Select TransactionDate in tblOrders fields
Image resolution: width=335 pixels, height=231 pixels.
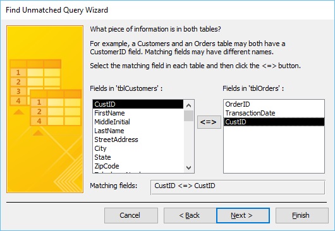[x=274, y=113]
